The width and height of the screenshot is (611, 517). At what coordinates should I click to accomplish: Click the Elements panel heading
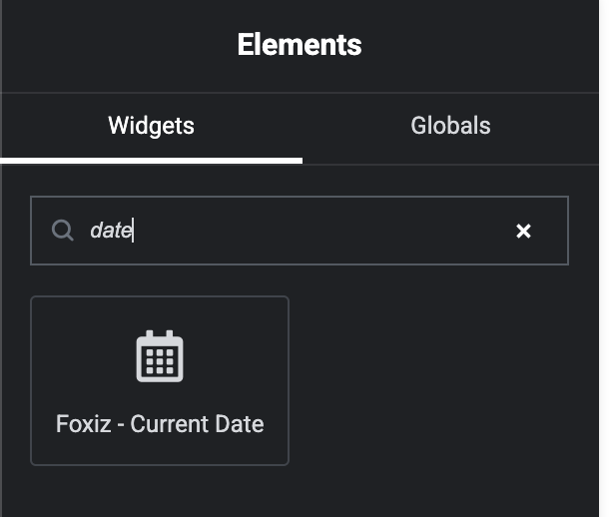point(300,44)
